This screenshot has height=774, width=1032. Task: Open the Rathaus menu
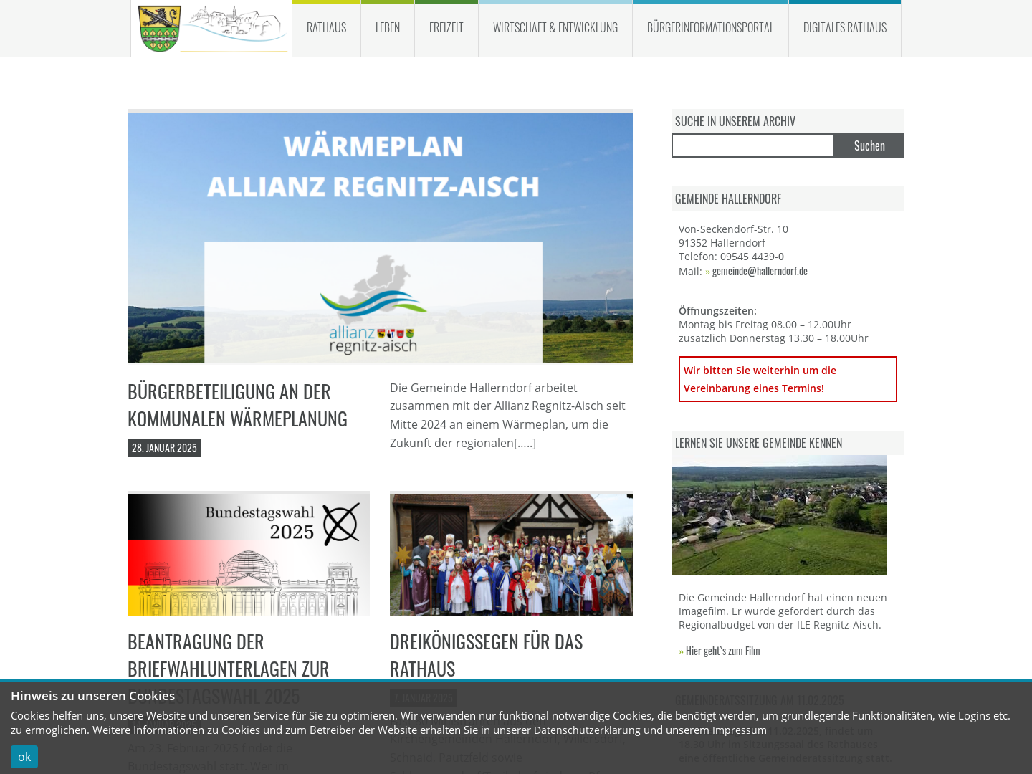326,28
